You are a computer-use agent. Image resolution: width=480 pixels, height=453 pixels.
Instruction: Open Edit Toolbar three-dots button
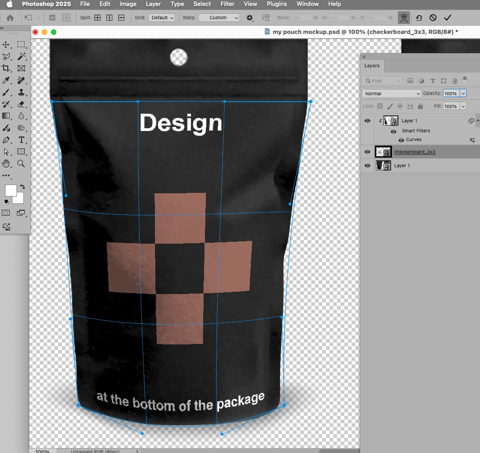(6, 176)
